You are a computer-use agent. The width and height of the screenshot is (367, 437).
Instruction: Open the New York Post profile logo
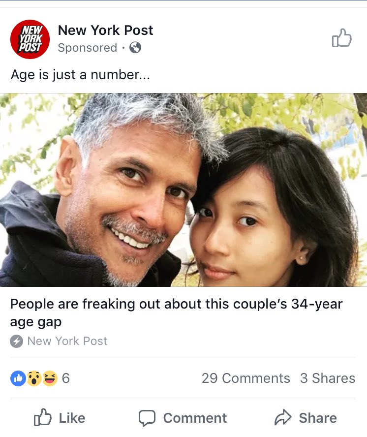tap(30, 39)
